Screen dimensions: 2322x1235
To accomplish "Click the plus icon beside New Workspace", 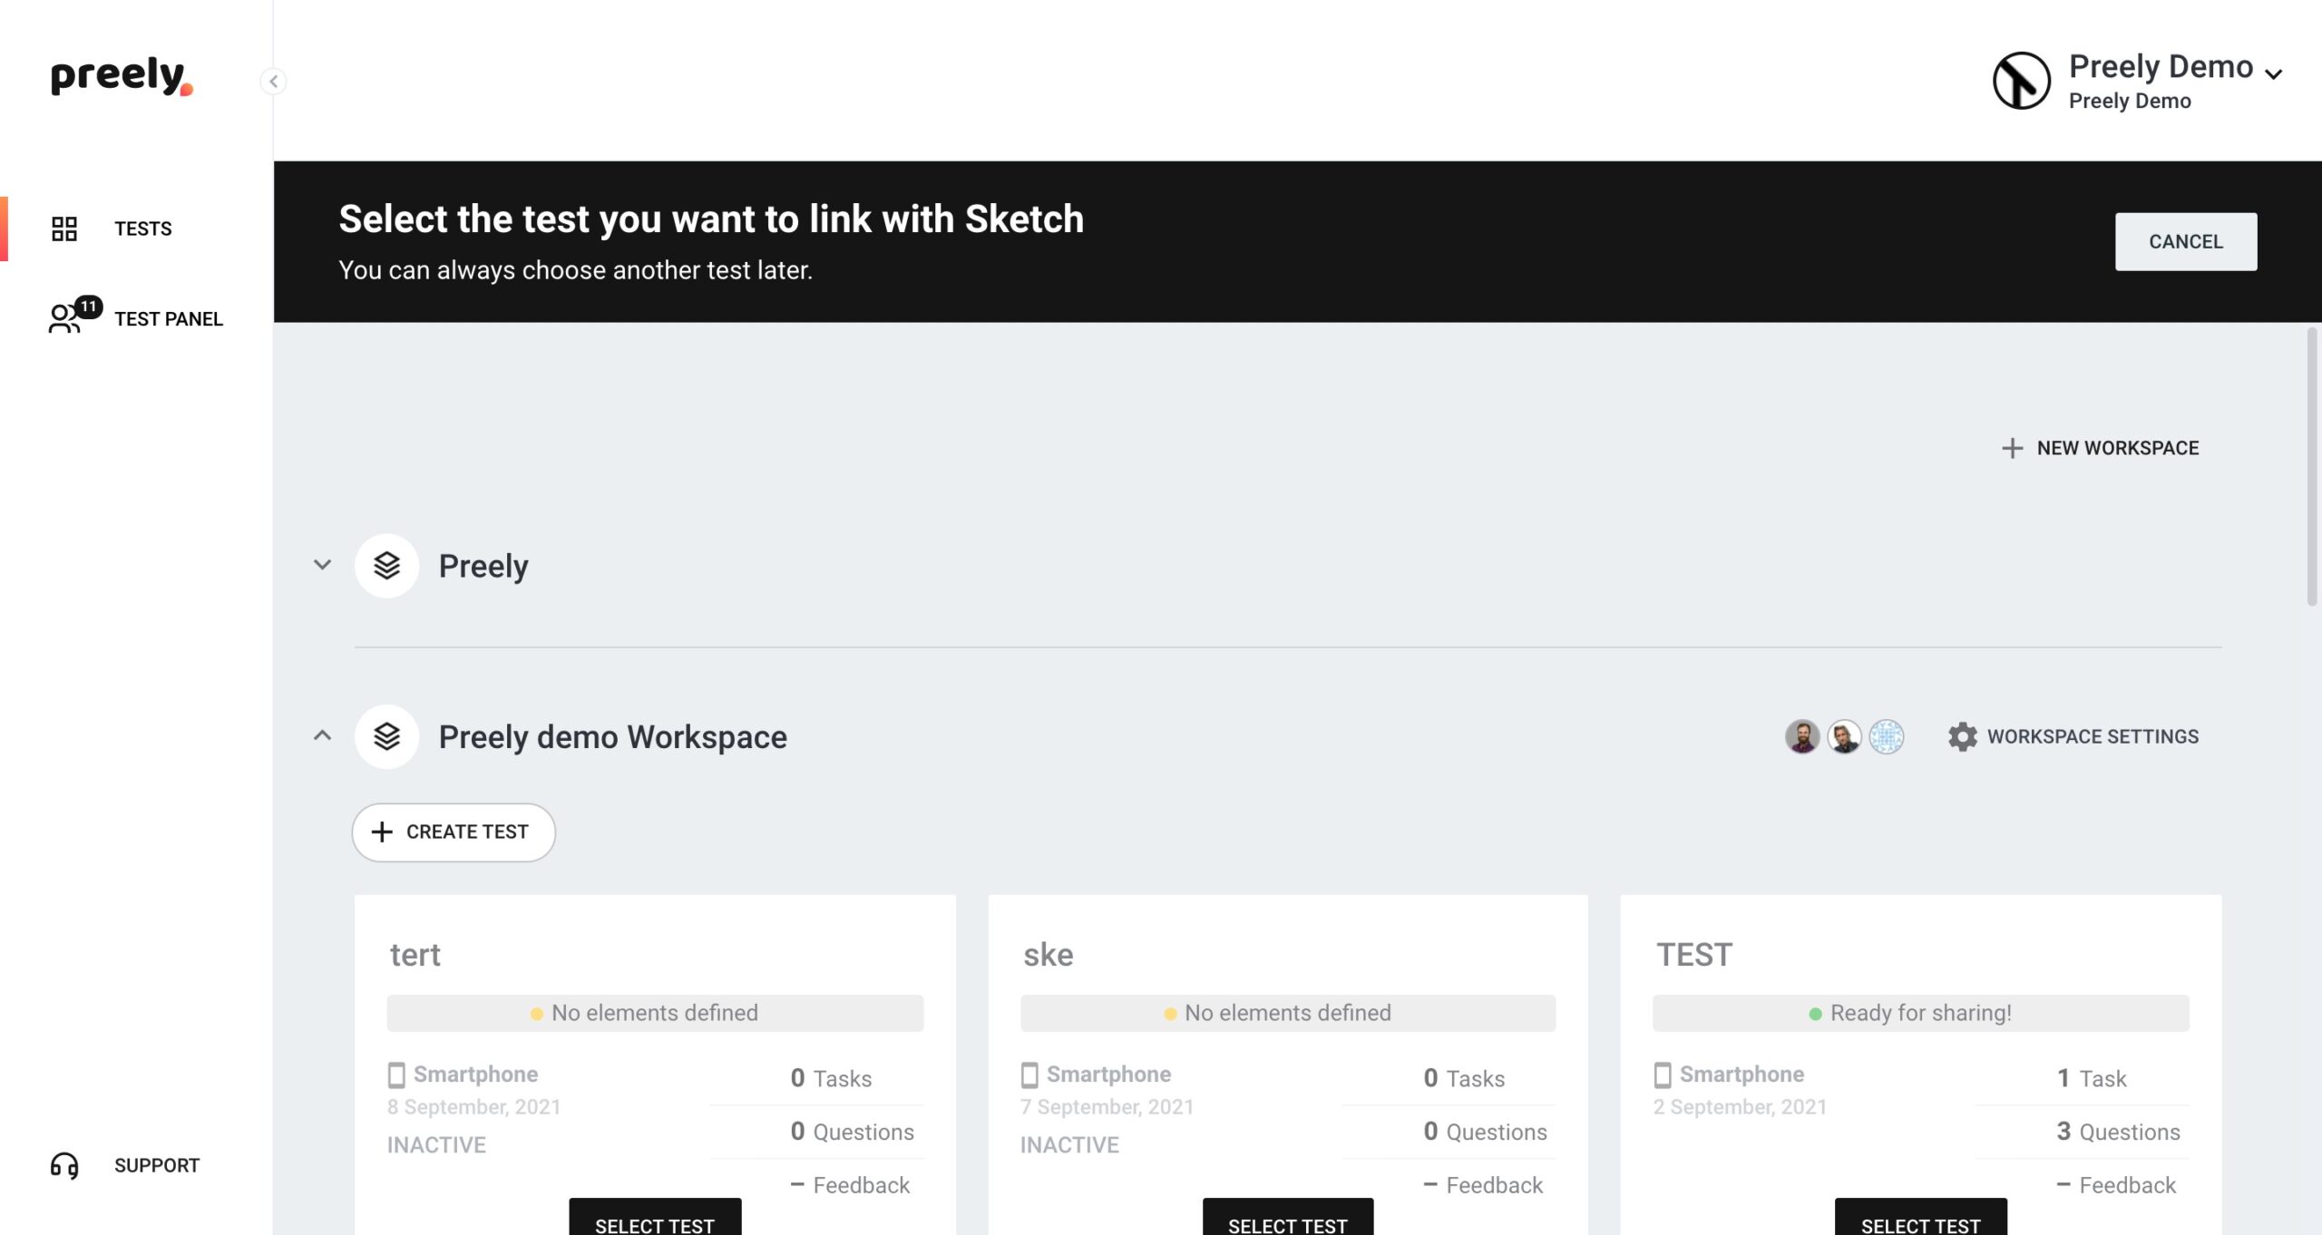I will click(2012, 448).
